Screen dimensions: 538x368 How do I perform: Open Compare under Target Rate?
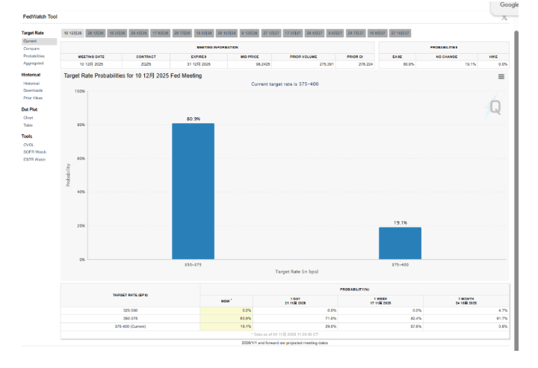[31, 49]
